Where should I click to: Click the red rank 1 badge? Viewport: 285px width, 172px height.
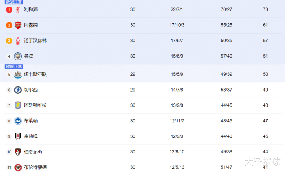9,10
